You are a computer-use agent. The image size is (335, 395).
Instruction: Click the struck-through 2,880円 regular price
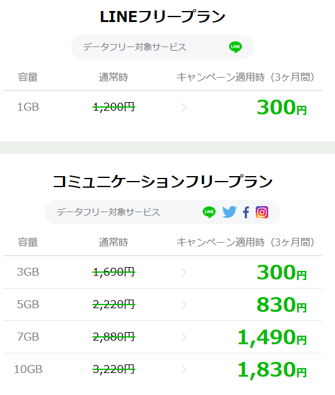114,337
